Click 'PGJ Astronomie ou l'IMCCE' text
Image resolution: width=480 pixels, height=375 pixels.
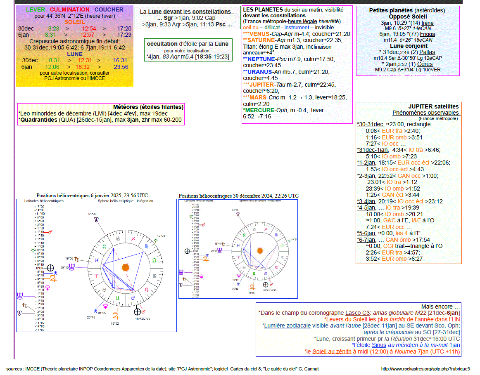click(x=75, y=78)
